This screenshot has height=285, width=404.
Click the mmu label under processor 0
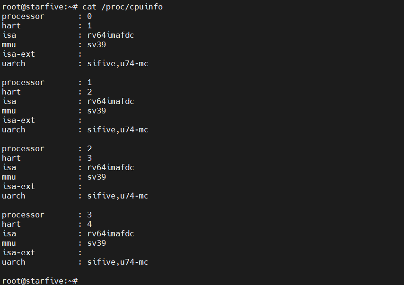point(9,44)
